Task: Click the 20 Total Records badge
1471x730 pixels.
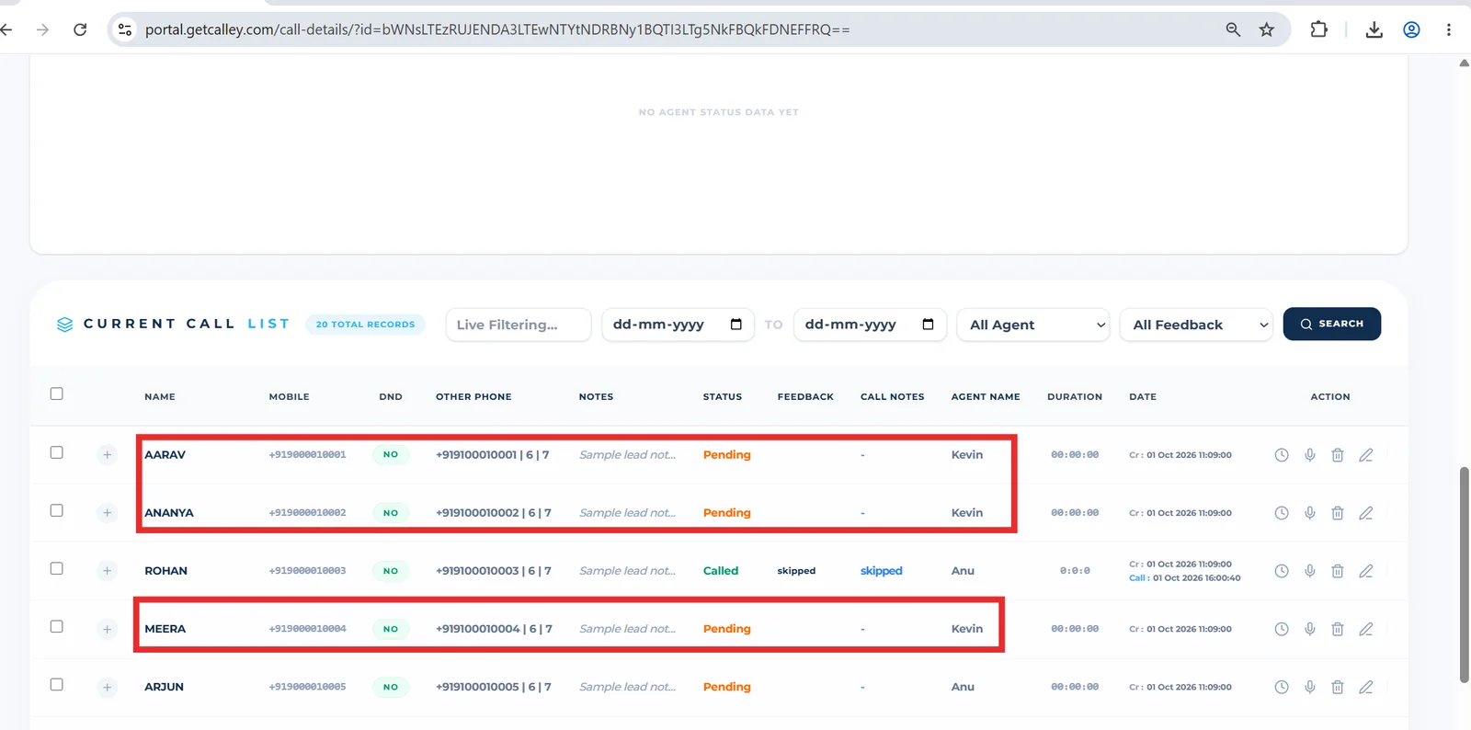Action: pos(365,325)
